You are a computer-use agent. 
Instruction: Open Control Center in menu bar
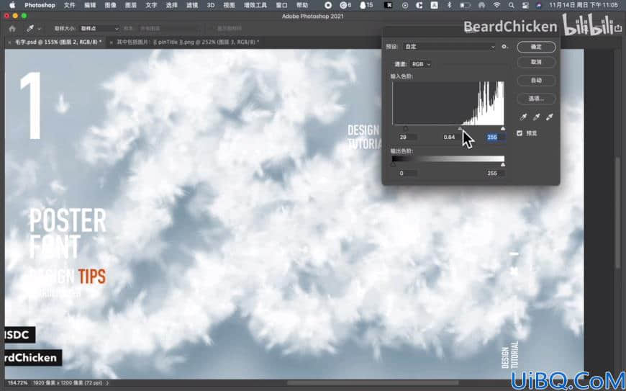coord(525,5)
